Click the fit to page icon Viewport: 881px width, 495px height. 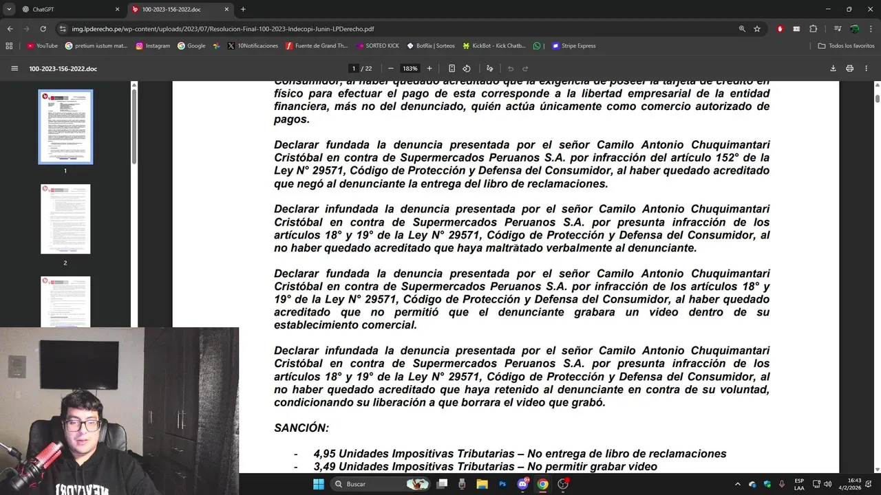click(452, 69)
